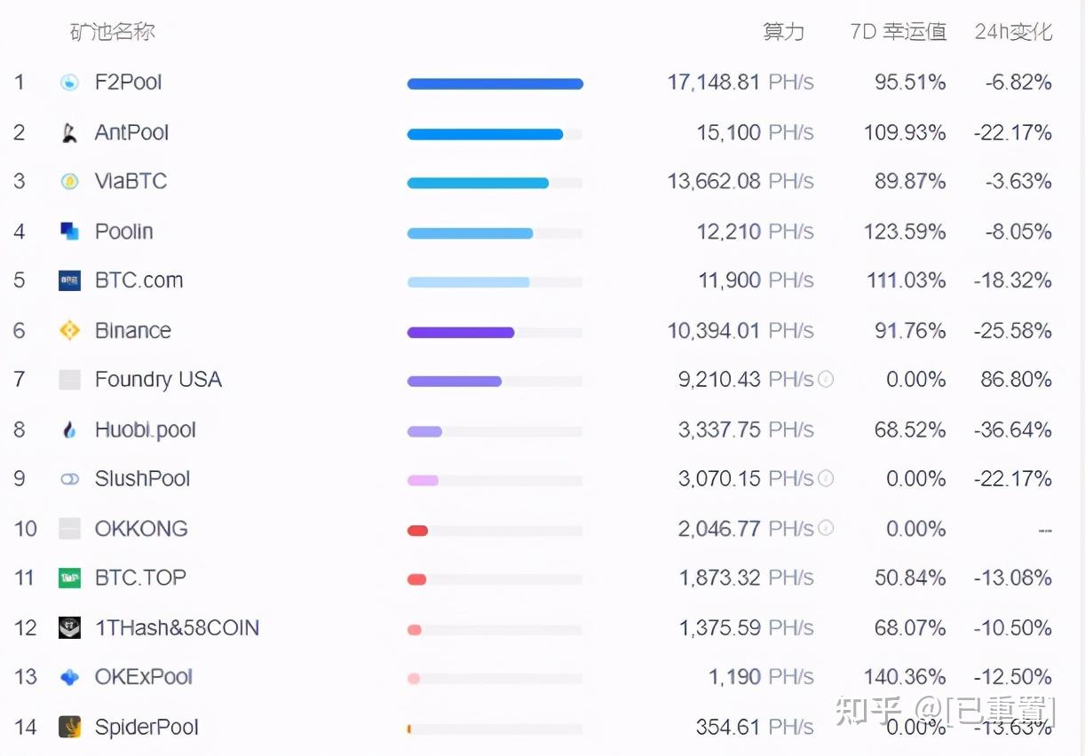Click the BTC.com logo icon
The image size is (1085, 756).
69,281
